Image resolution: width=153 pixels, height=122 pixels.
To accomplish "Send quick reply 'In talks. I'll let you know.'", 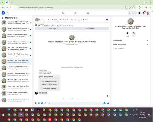I will coord(49,85).
